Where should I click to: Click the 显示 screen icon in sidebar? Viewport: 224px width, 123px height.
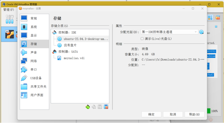coord(24,35)
